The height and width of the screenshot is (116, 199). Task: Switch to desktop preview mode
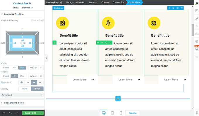click(x=104, y=113)
